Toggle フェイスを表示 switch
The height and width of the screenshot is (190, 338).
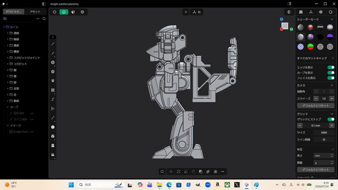click(x=331, y=78)
